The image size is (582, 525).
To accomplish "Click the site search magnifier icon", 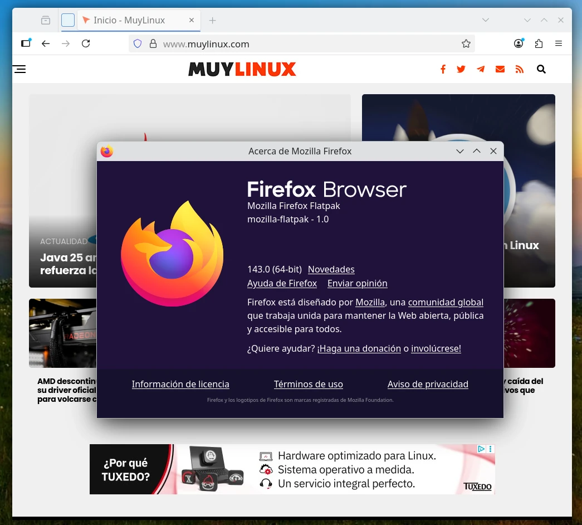I will [541, 69].
